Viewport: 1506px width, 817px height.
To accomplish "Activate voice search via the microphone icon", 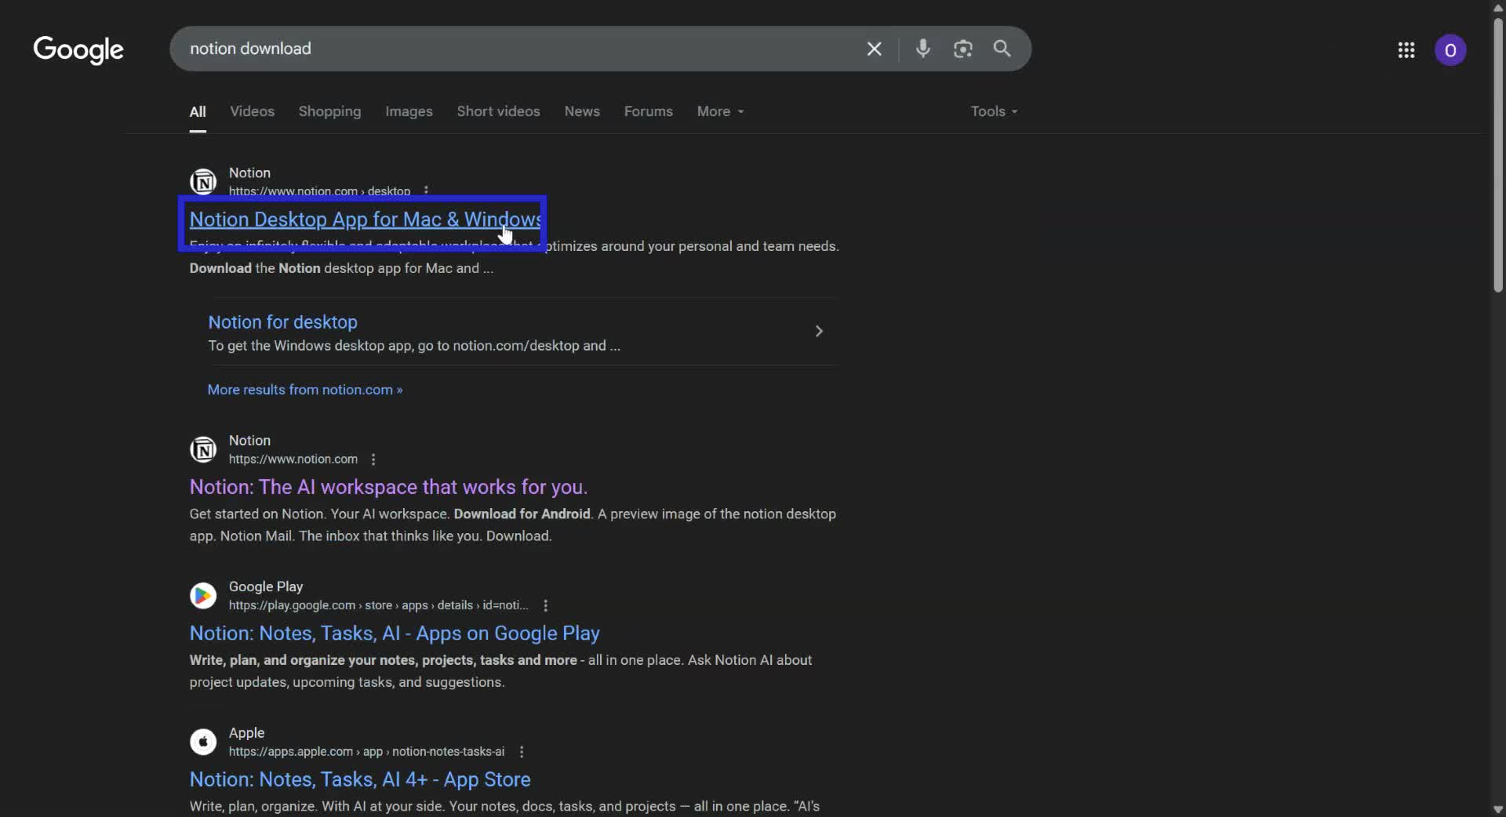I will tap(923, 49).
